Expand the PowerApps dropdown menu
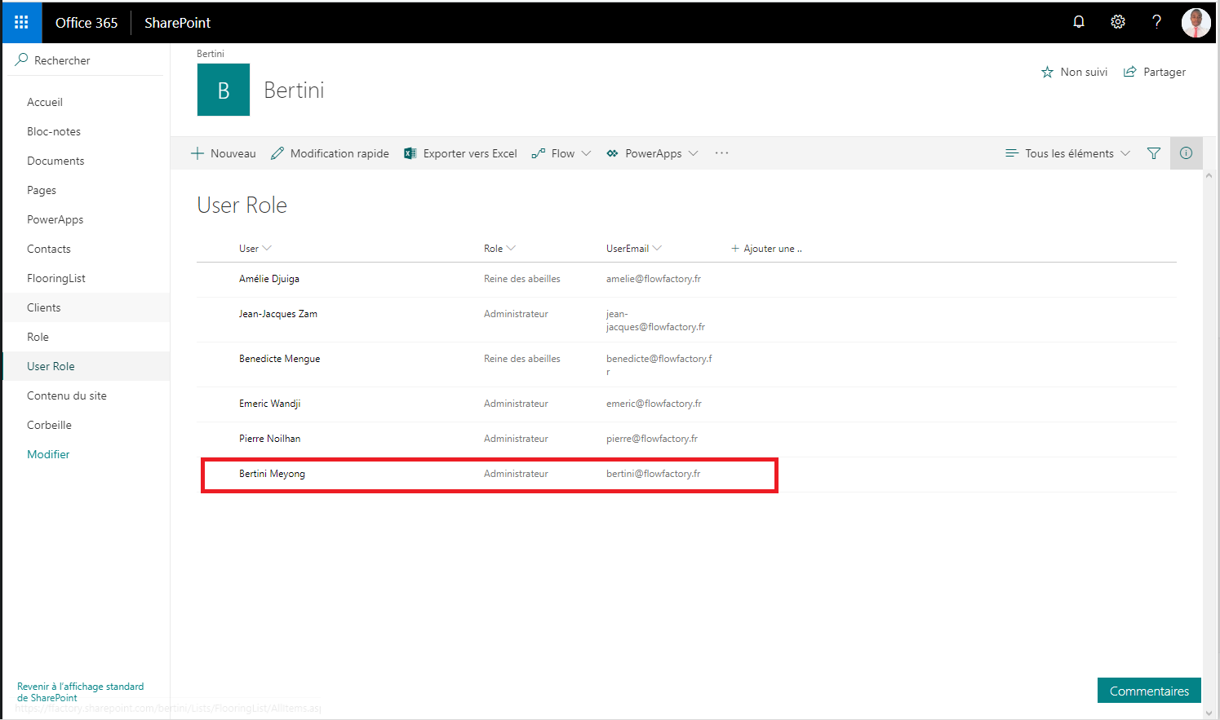The height and width of the screenshot is (720, 1220). tap(652, 153)
